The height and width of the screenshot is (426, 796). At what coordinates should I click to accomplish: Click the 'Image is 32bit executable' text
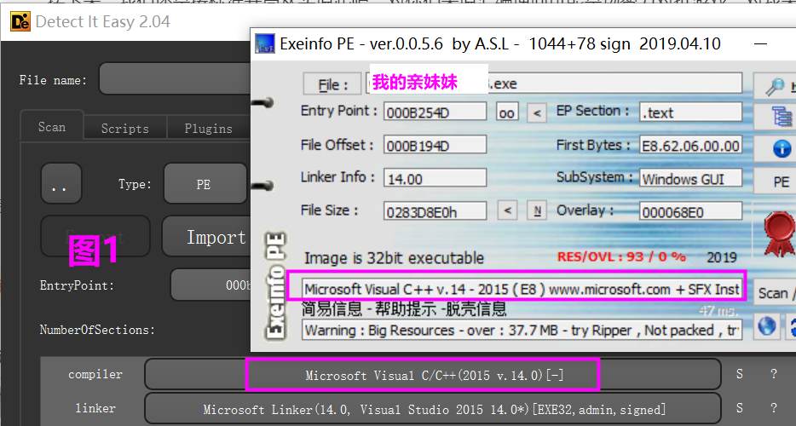(394, 258)
